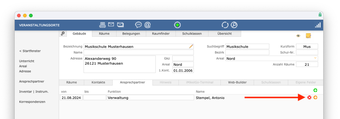Add Ansprechpartner with small green plus
Image resolution: width=340 pixels, height=119 pixels.
pos(315,90)
